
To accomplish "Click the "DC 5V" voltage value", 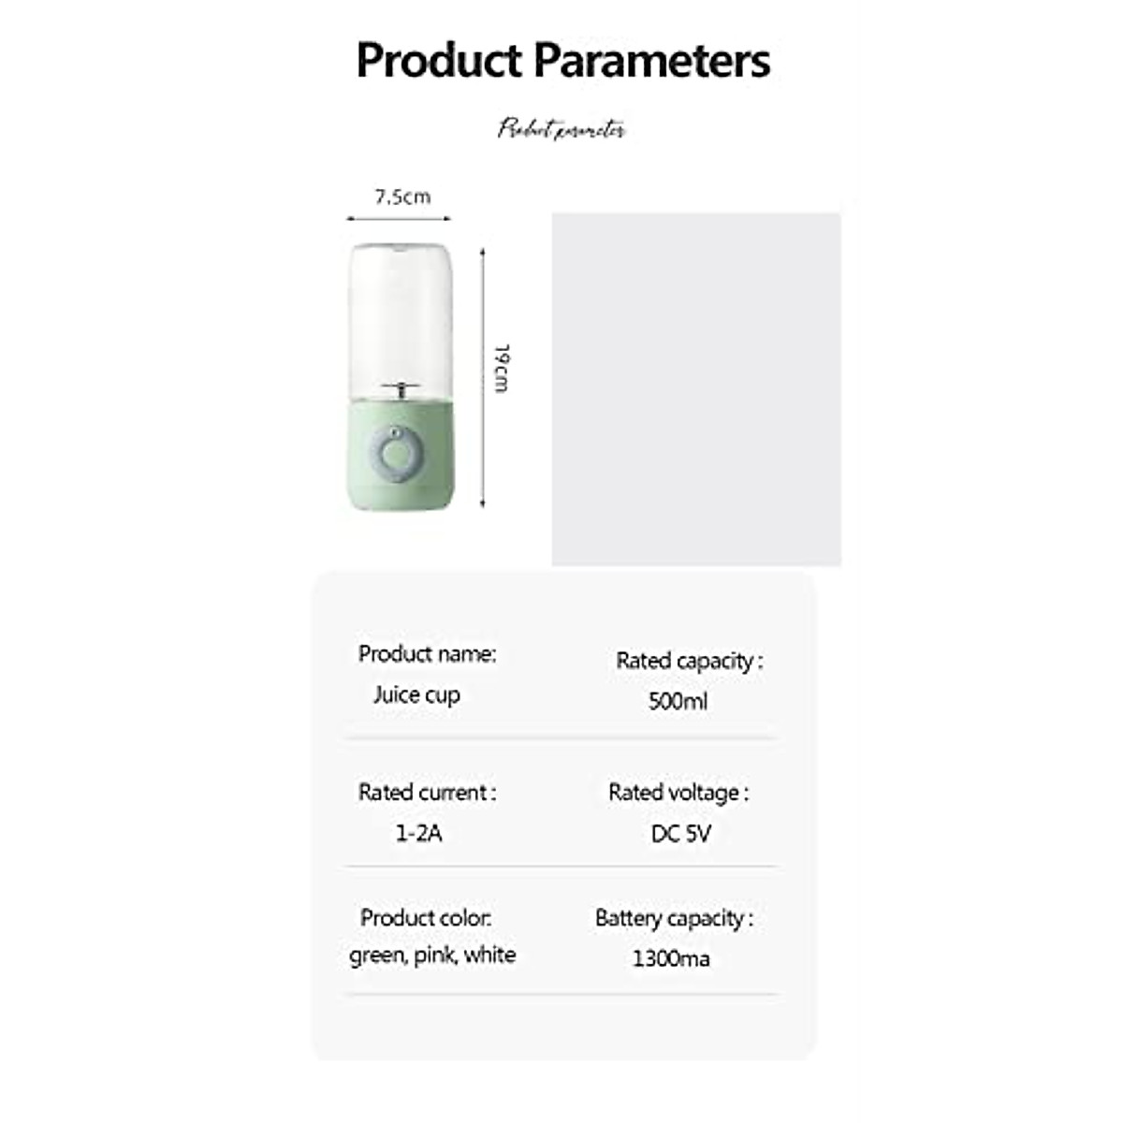I will [x=680, y=833].
